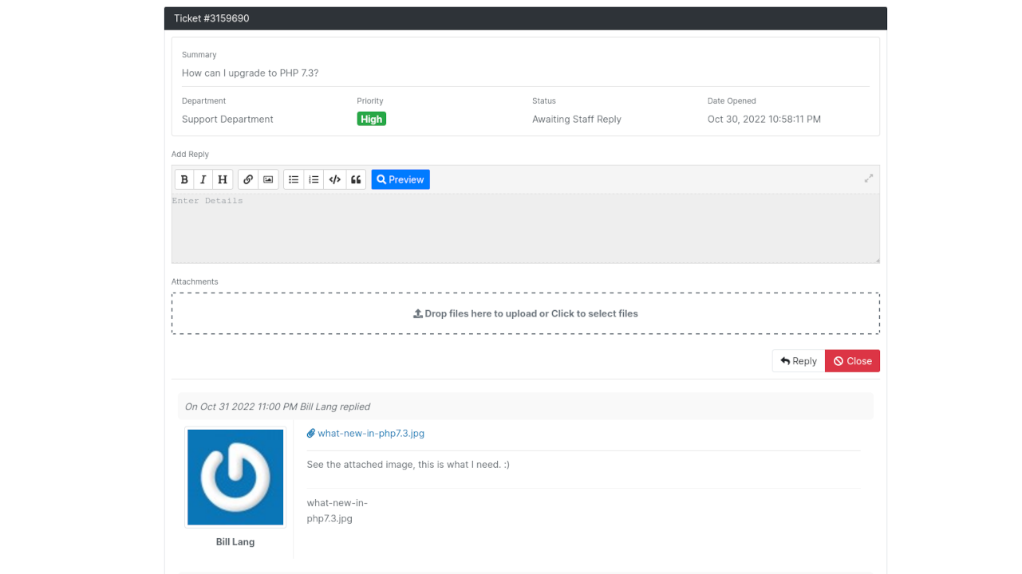Insert a code block in the reply
1022x574 pixels.
coord(335,179)
